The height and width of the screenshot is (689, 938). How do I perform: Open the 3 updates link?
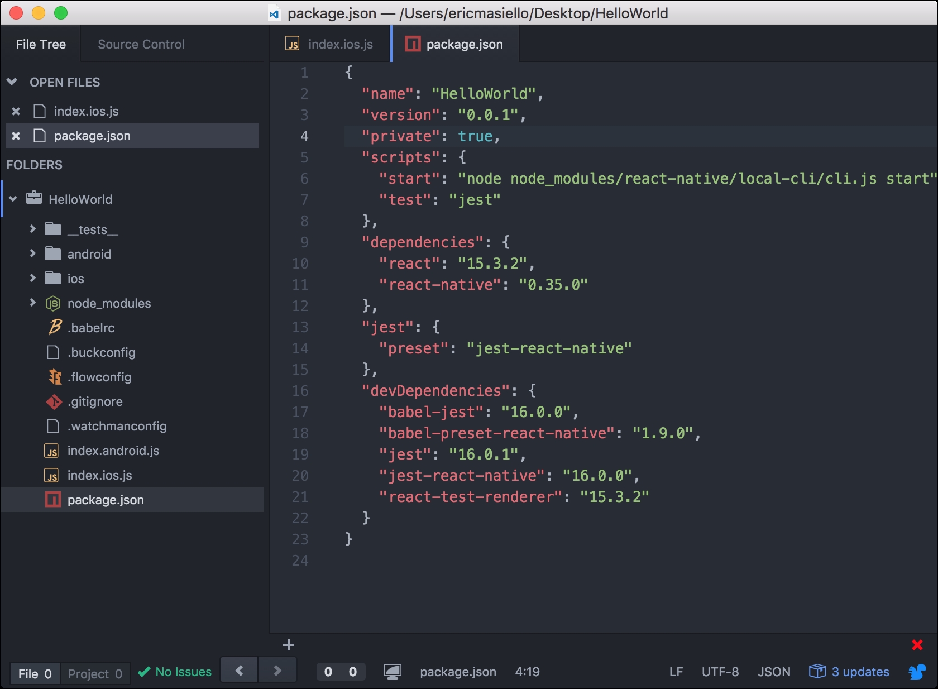point(860,672)
